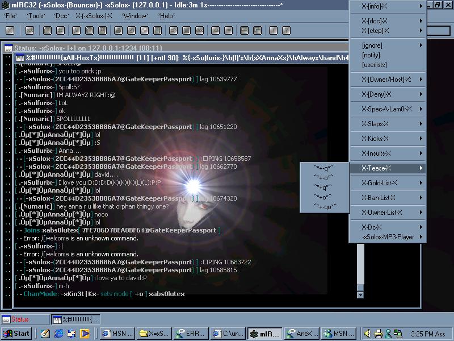Choose the ^*+-qo*^ tease option
The height and width of the screenshot is (341, 454).
325,206
